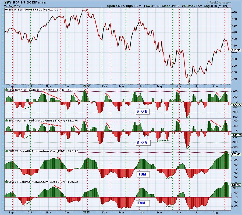Click the STO-B legend histogram icon
This screenshot has height=215, width=242.
click(6, 90)
